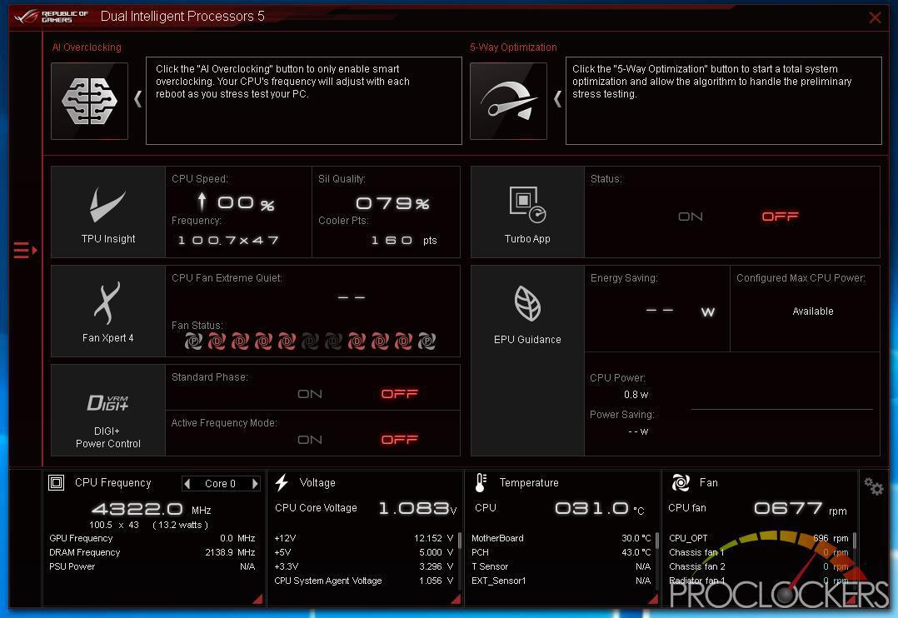Set Active Frequency Mode to ON
The image size is (898, 618).
310,440
